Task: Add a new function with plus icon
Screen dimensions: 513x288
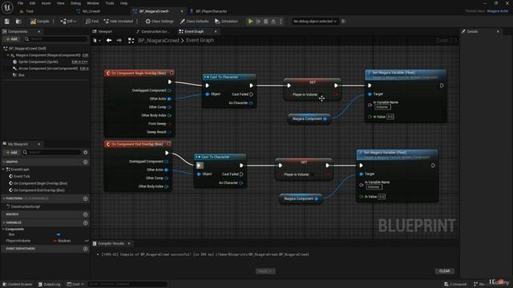Action: [x=86, y=198]
